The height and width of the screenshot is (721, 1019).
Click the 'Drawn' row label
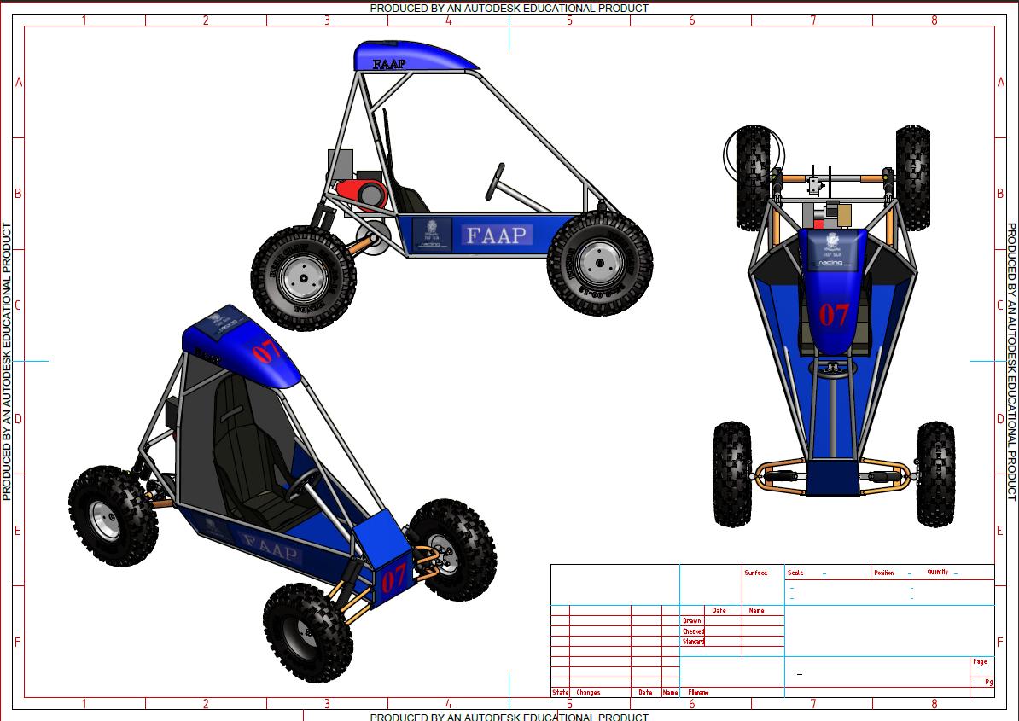(692, 621)
